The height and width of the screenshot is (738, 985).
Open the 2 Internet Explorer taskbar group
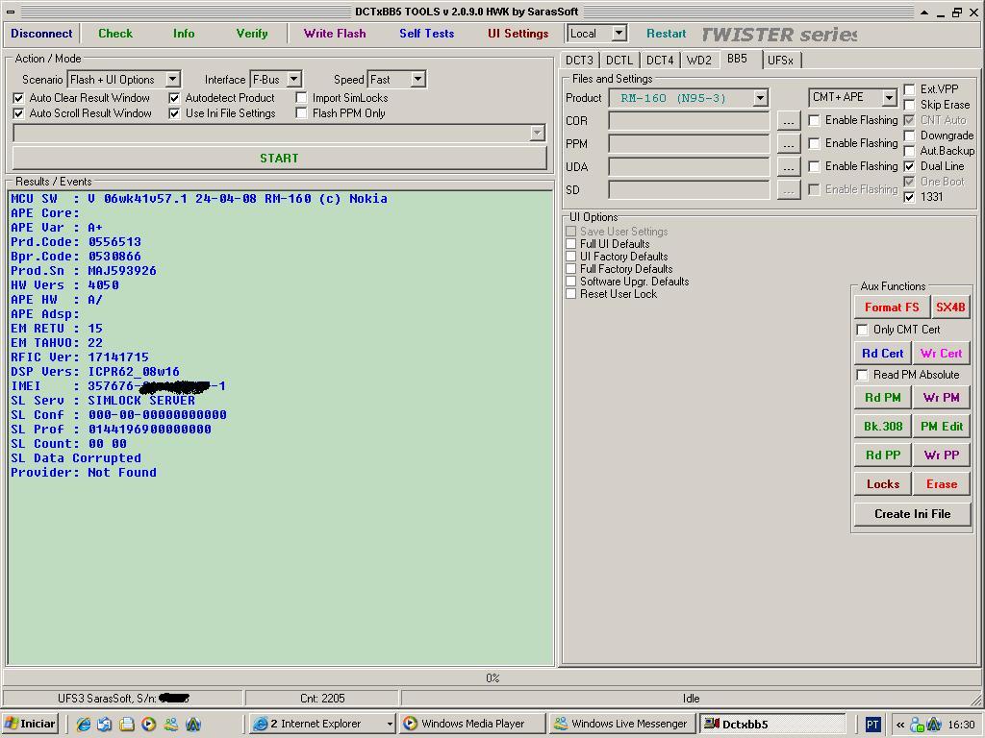(x=321, y=724)
